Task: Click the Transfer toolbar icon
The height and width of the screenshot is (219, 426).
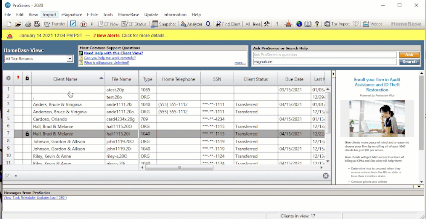Action: click(55, 24)
